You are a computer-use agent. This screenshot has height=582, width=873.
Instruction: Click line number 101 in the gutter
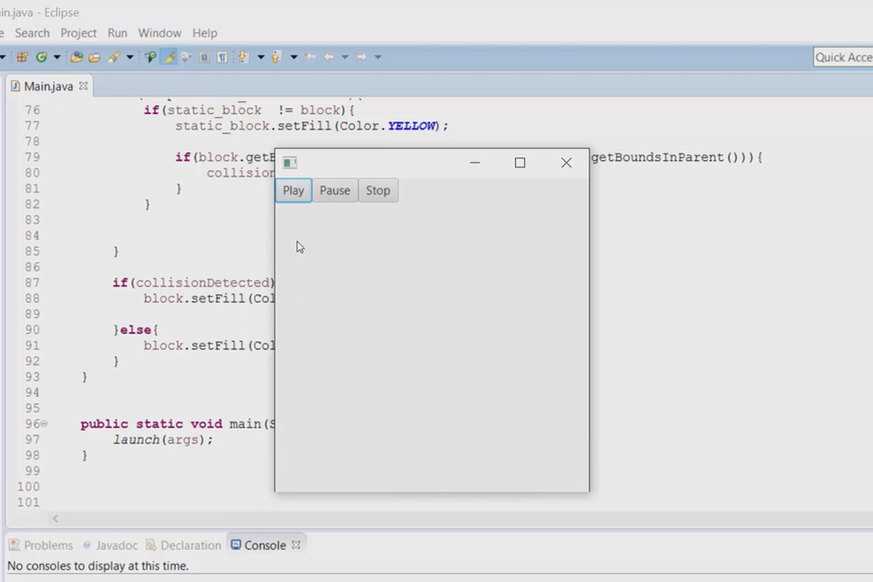[x=31, y=502]
